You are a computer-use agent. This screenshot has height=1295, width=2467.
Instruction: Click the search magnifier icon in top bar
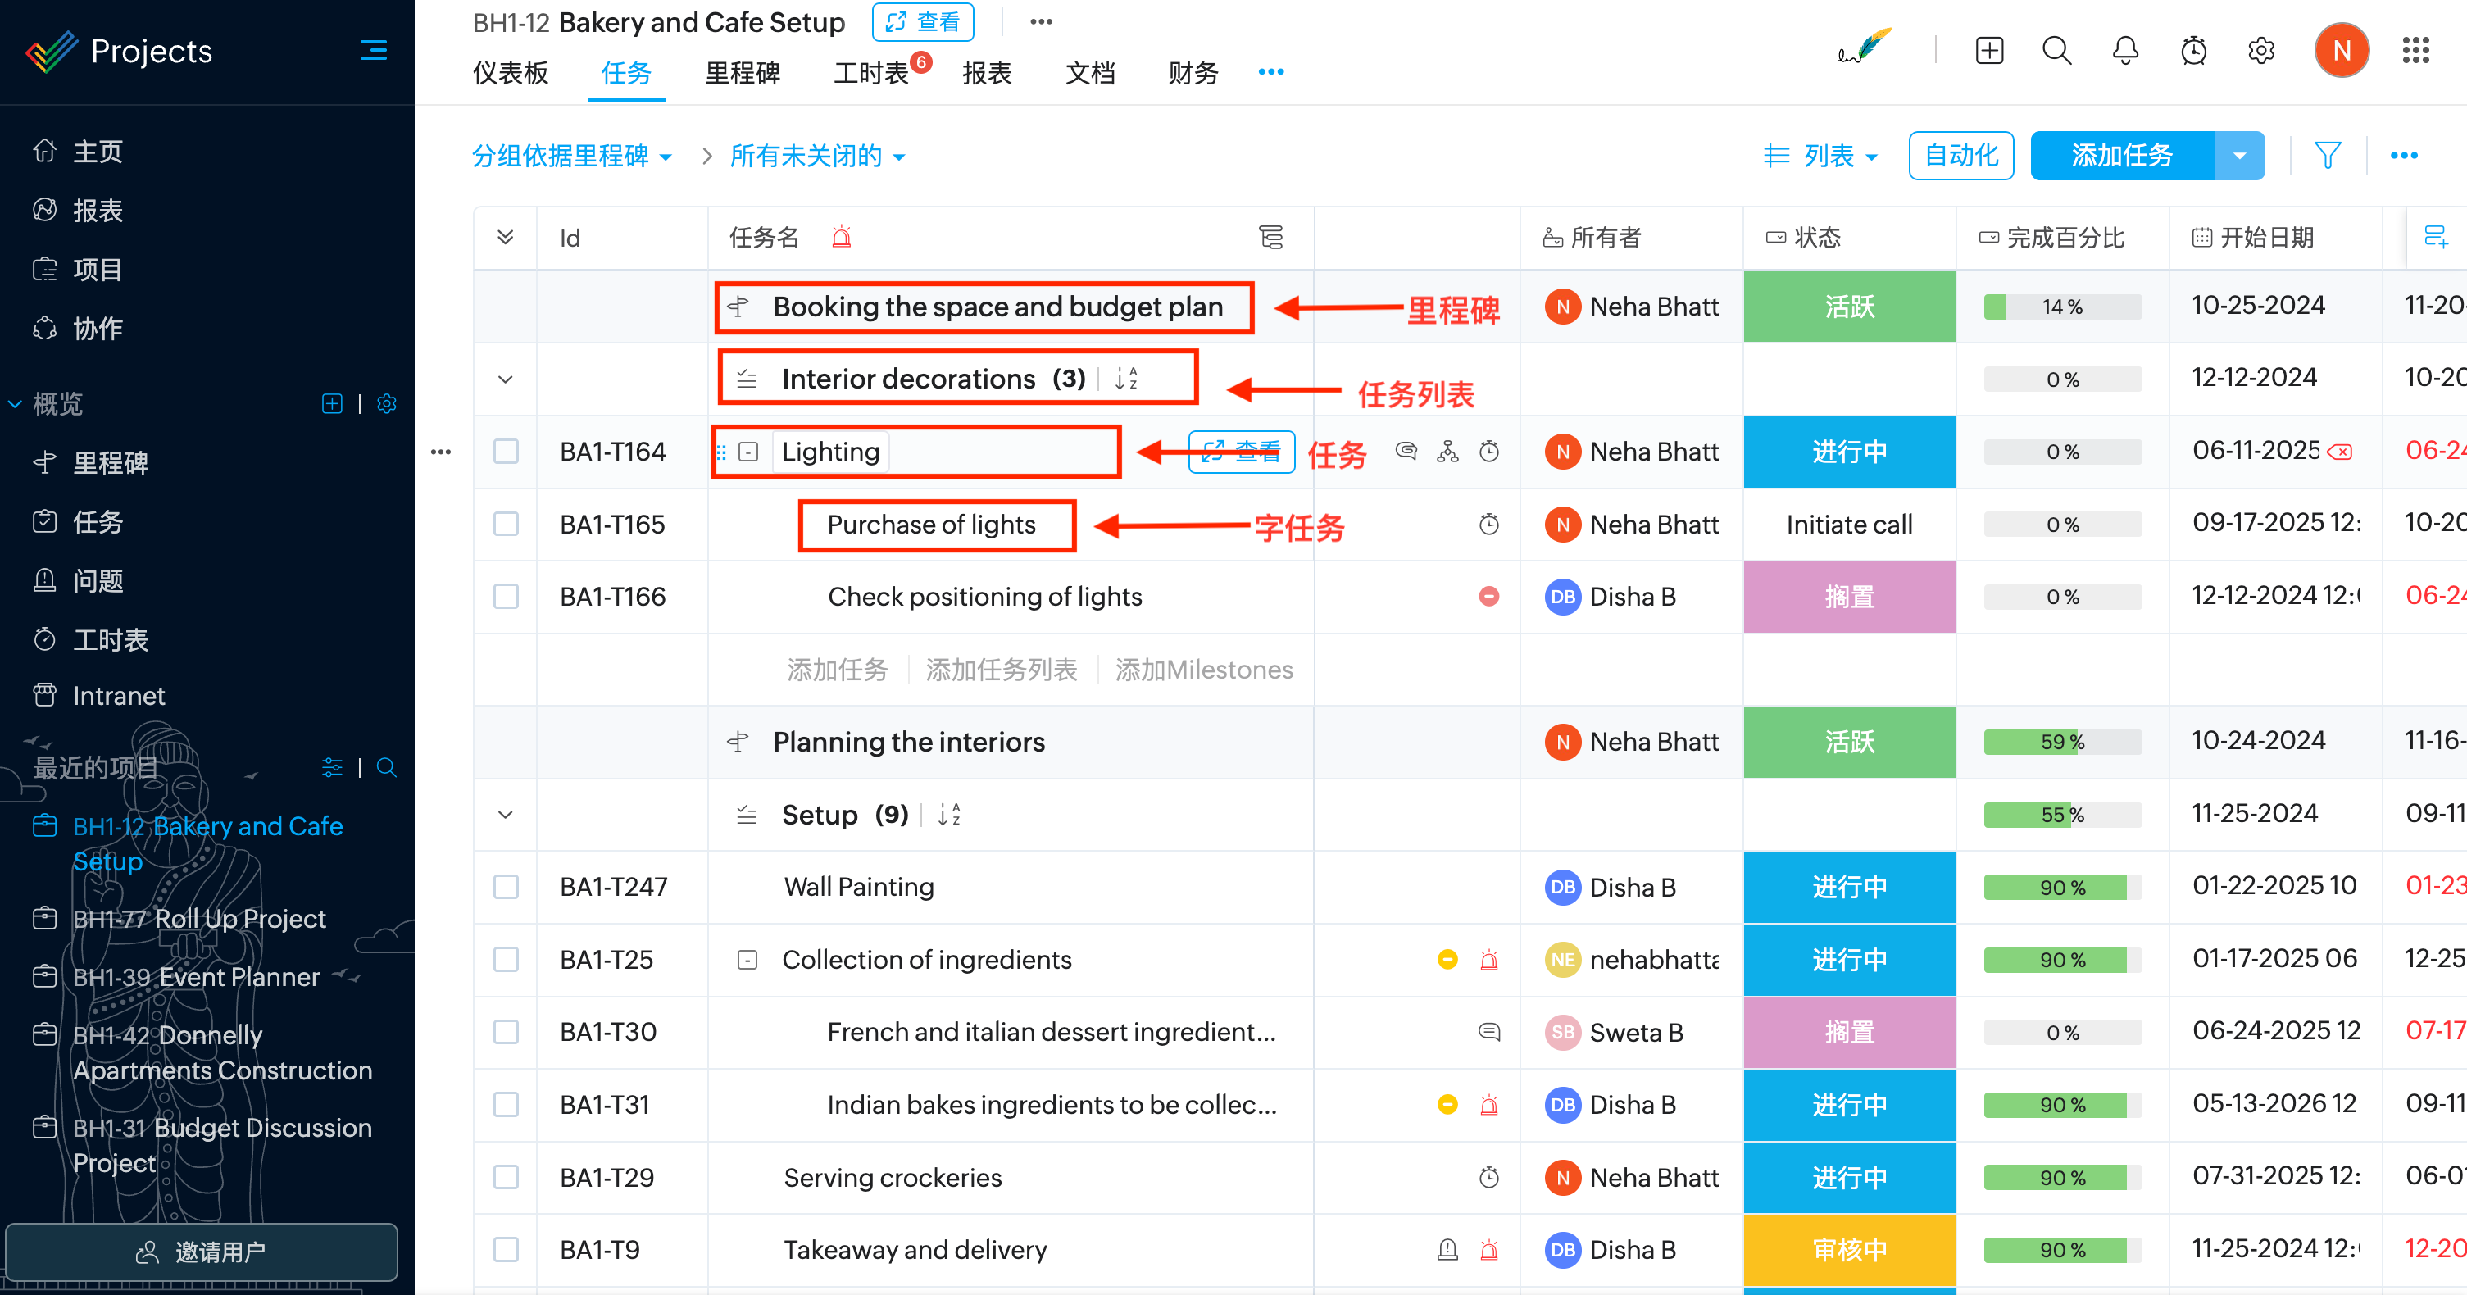point(2056,51)
